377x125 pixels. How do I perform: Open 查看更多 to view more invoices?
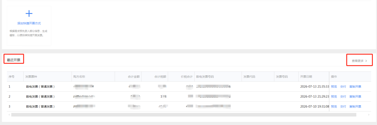click(358, 61)
